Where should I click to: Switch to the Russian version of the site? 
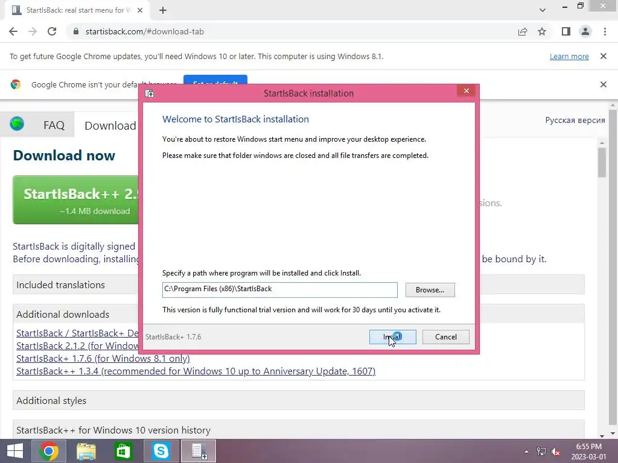(x=575, y=120)
